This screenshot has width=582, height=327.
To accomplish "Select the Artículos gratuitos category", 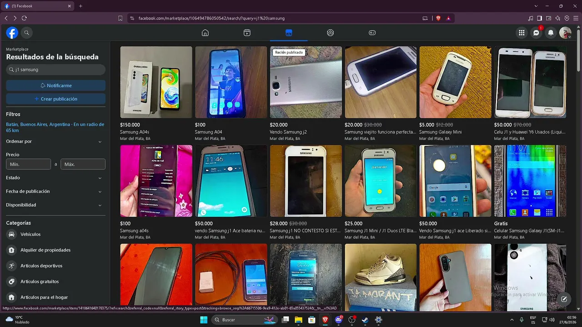I will [x=55, y=282].
